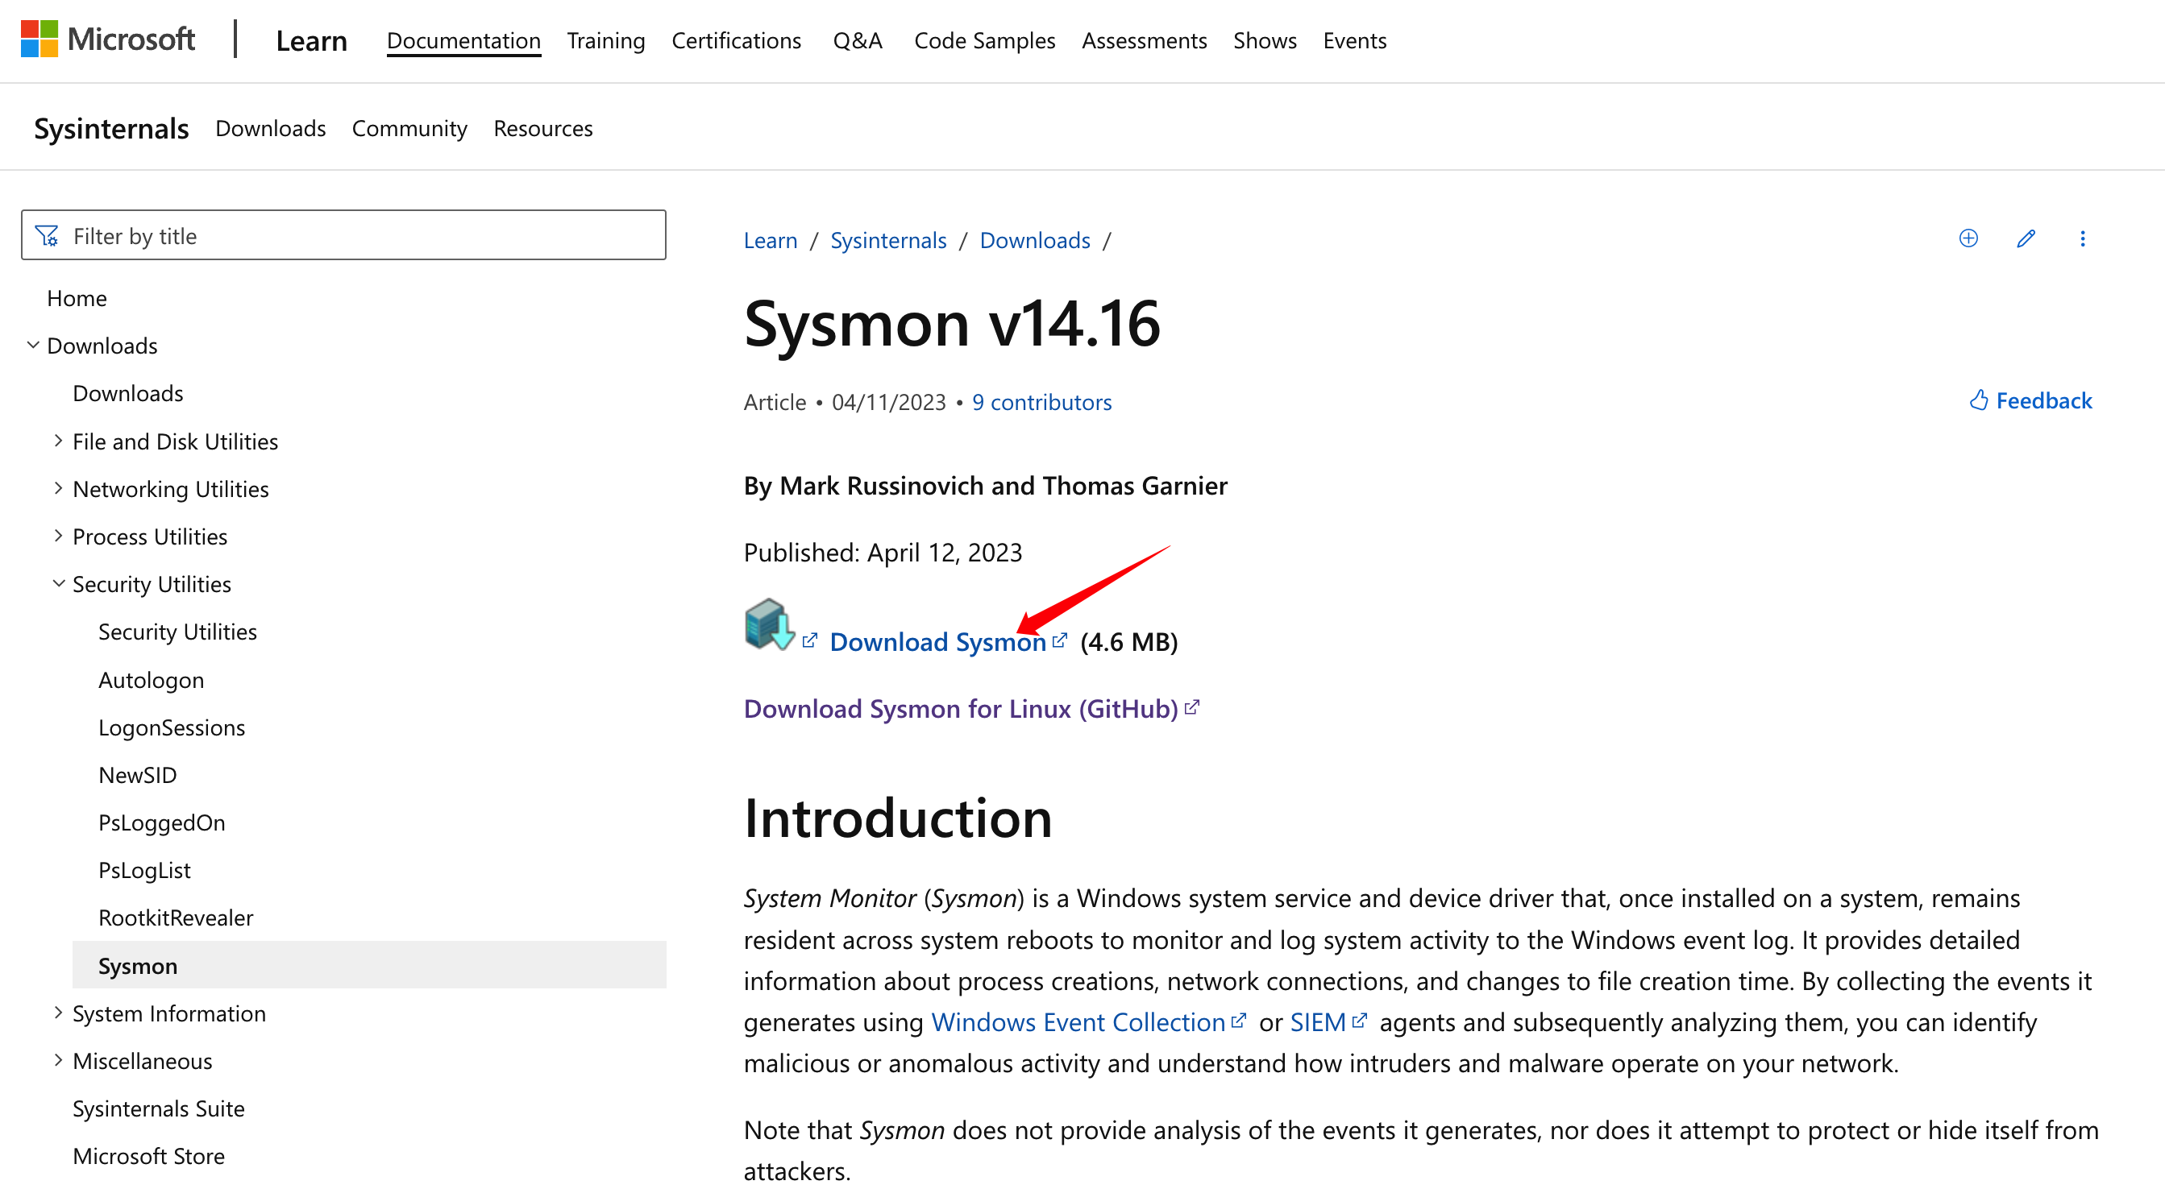Click the edit pencil icon
The width and height of the screenshot is (2165, 1189).
click(x=2026, y=238)
